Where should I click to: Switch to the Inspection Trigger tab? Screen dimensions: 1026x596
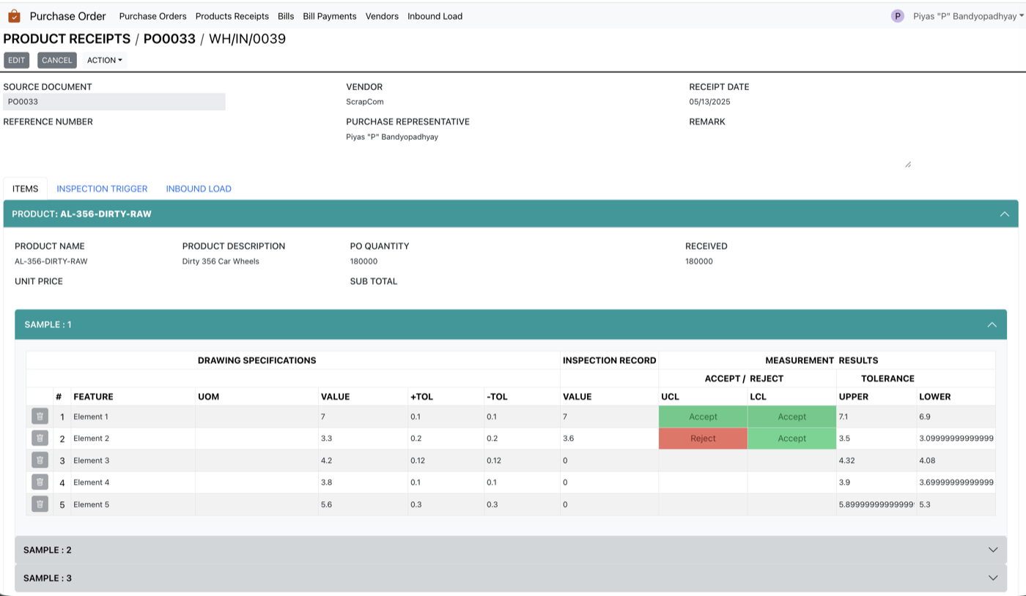click(x=102, y=189)
